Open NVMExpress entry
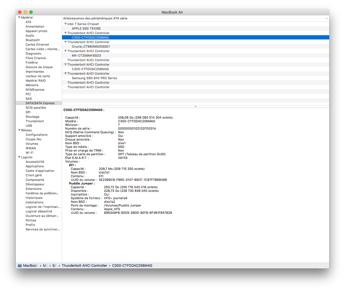 pos(35,90)
